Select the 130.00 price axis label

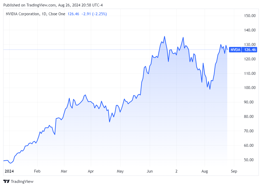tap(250, 45)
